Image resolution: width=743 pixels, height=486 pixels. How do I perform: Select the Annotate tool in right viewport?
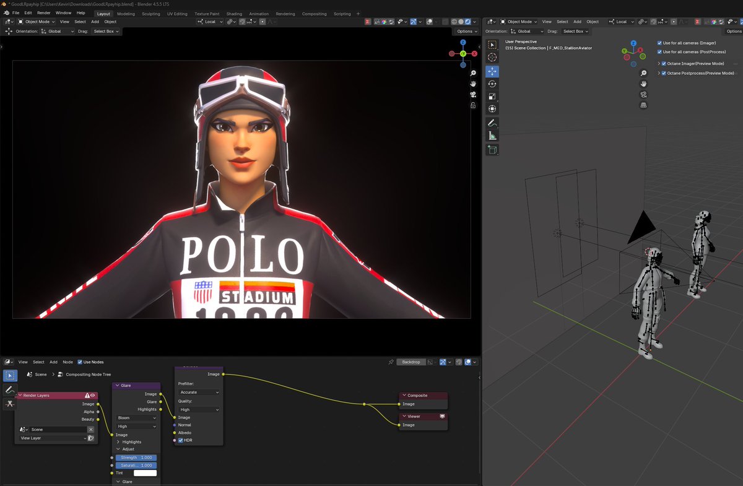coord(492,123)
